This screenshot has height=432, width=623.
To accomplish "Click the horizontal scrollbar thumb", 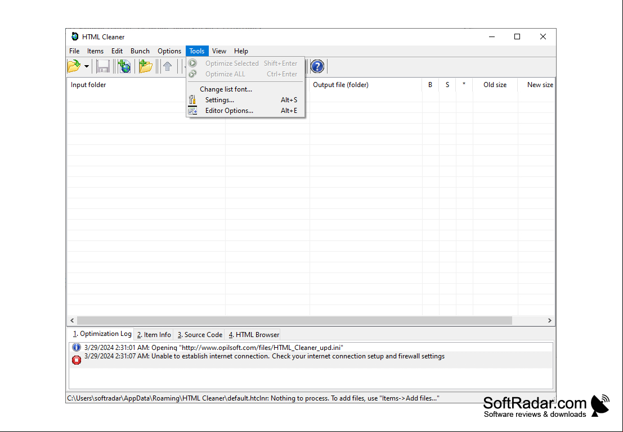I will pos(294,321).
